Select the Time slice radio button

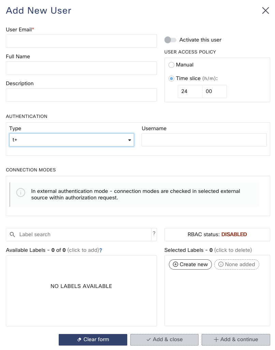point(171,79)
